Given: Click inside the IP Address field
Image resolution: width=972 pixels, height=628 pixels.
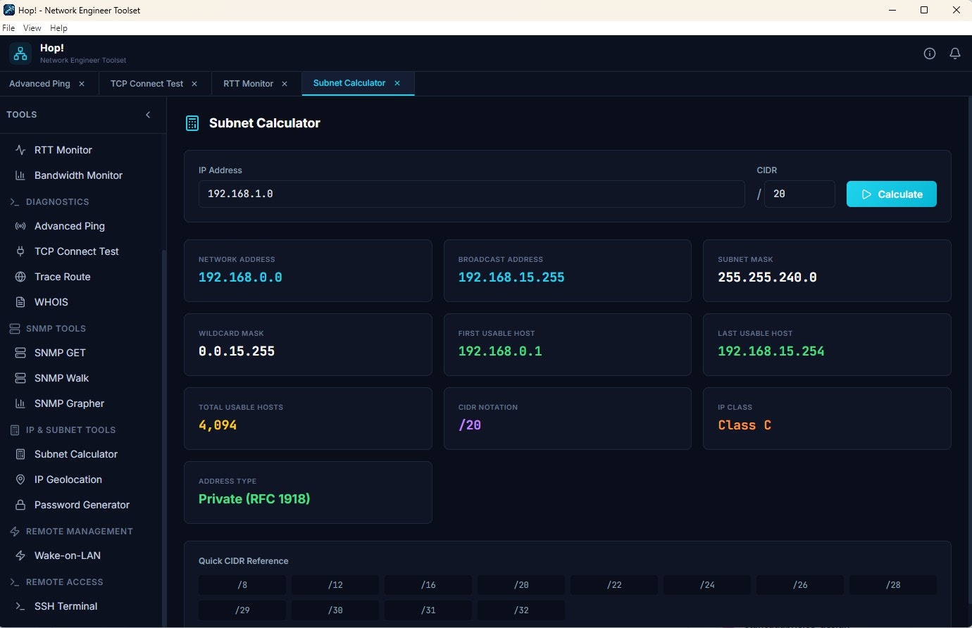Looking at the screenshot, I should point(472,194).
